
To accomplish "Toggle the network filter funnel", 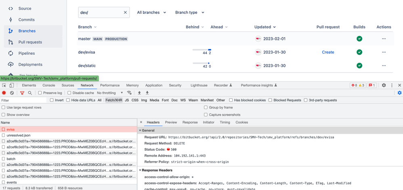I will tap(22, 93).
